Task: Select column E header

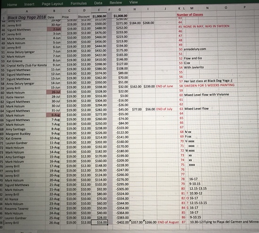Action: (99, 10)
